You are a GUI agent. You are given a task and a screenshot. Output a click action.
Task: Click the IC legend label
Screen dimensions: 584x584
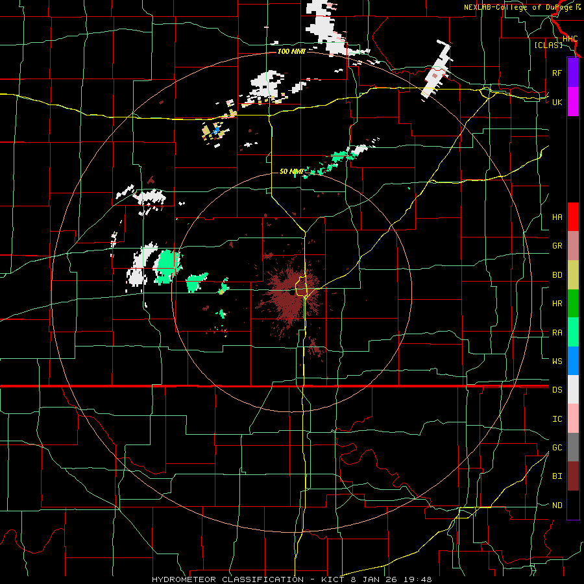coord(557,419)
